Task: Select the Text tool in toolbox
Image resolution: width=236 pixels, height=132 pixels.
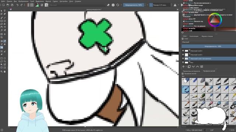Action: tap(5, 11)
